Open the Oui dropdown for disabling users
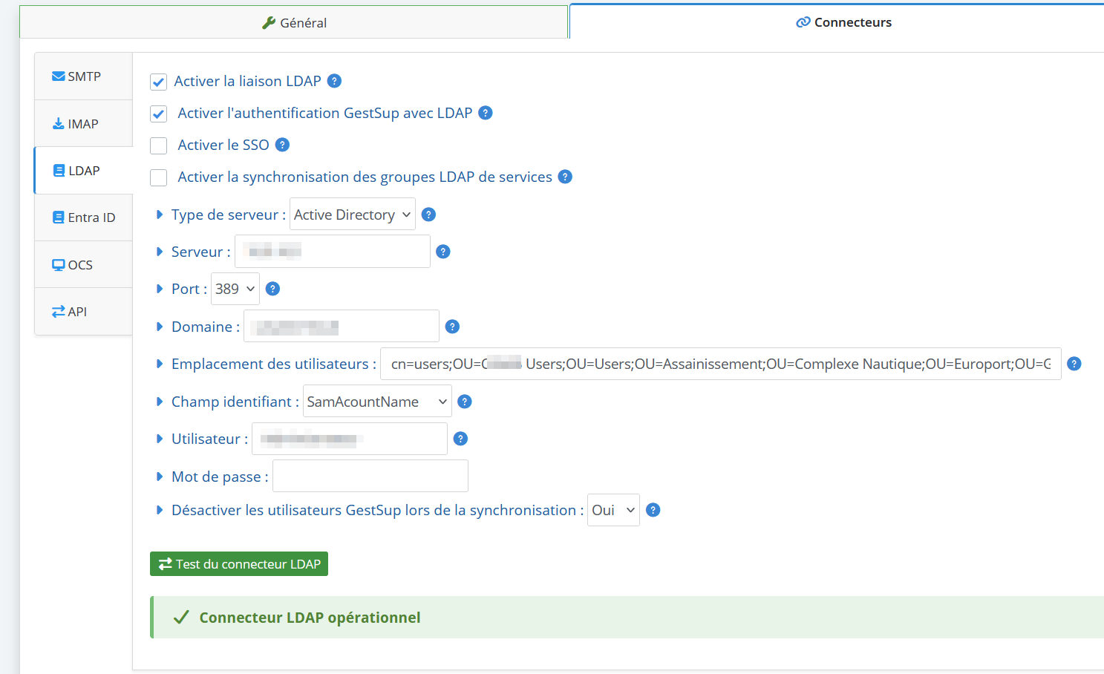1104x674 pixels. coord(613,510)
